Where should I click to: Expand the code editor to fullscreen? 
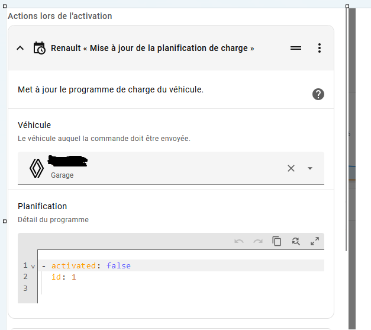click(315, 241)
